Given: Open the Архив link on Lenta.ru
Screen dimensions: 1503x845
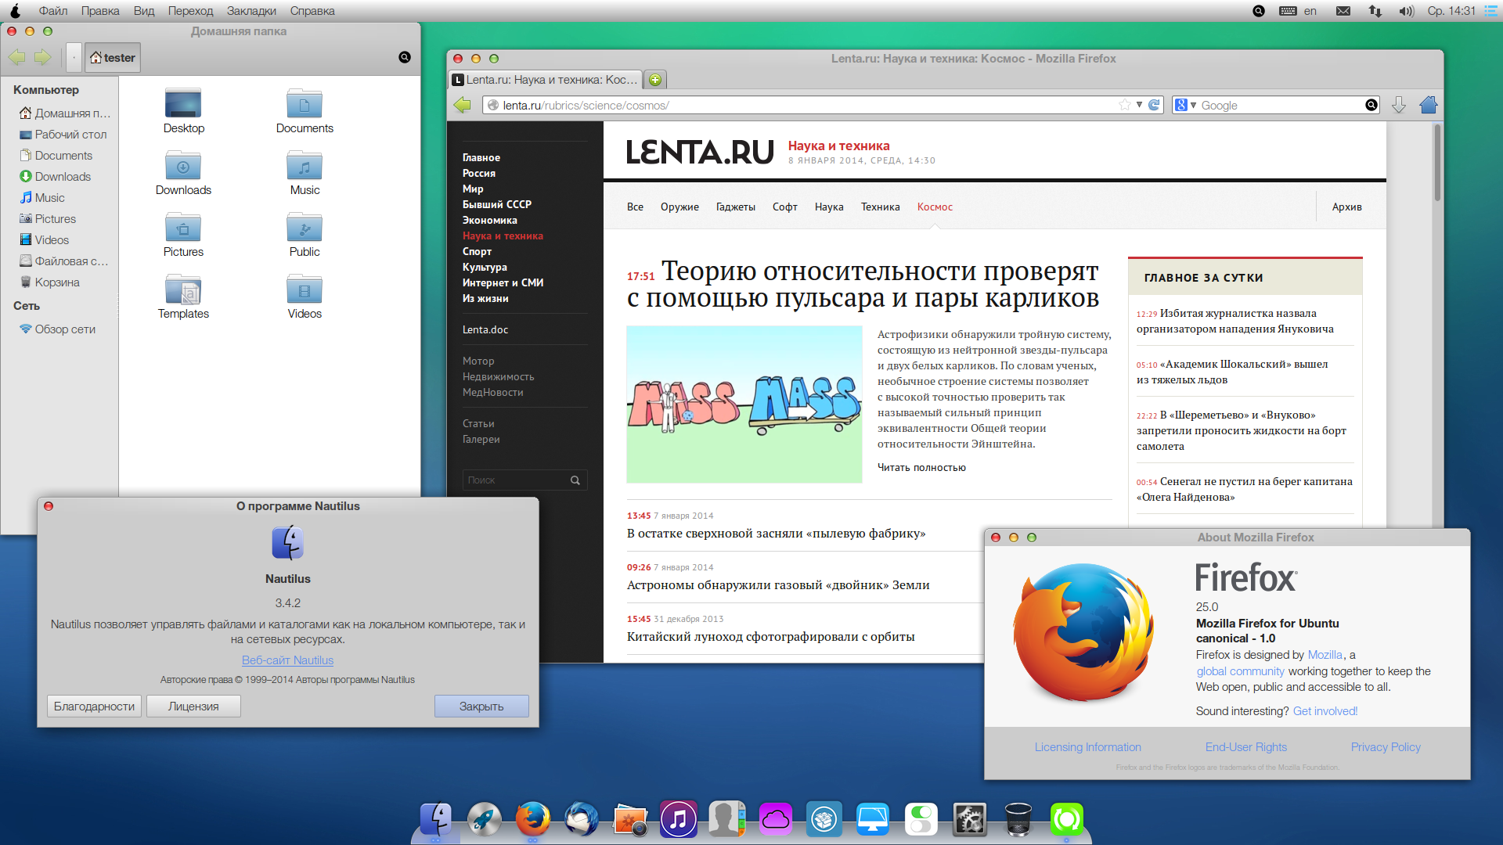Looking at the screenshot, I should tap(1346, 207).
